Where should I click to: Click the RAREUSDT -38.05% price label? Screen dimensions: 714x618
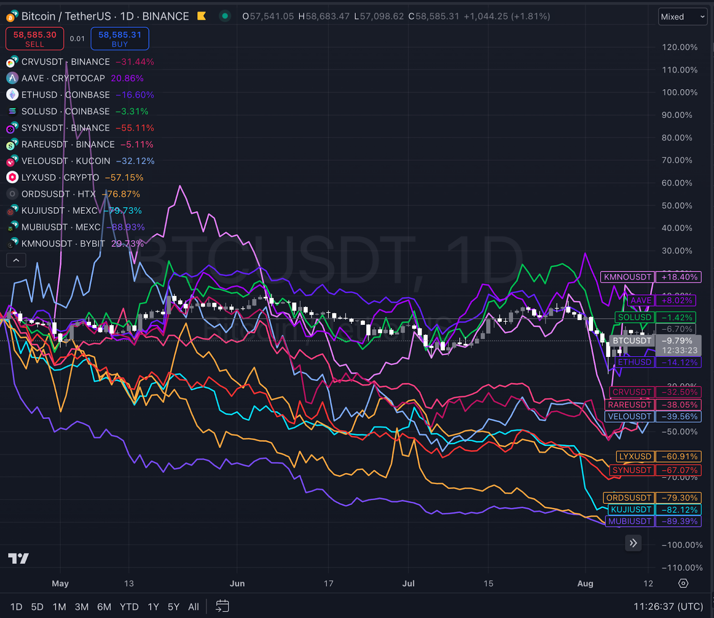click(x=653, y=405)
